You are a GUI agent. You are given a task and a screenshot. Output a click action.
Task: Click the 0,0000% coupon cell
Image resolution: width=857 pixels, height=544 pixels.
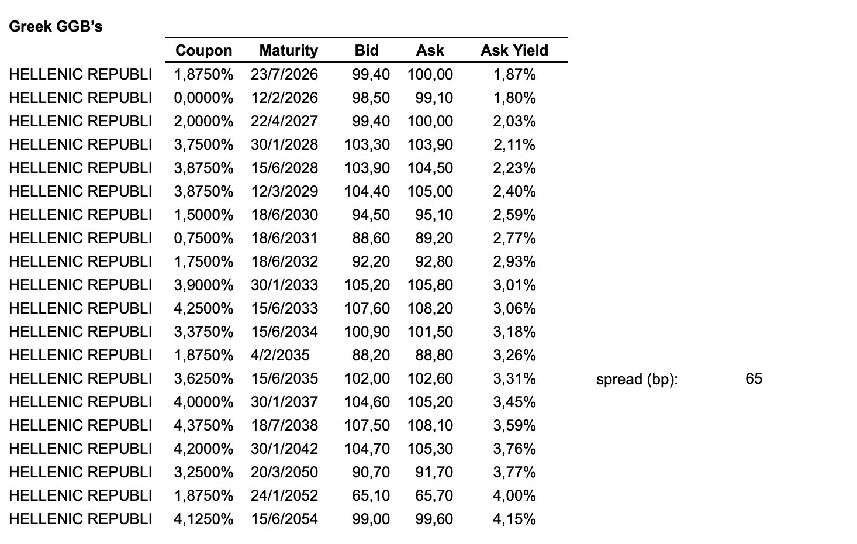tap(203, 98)
